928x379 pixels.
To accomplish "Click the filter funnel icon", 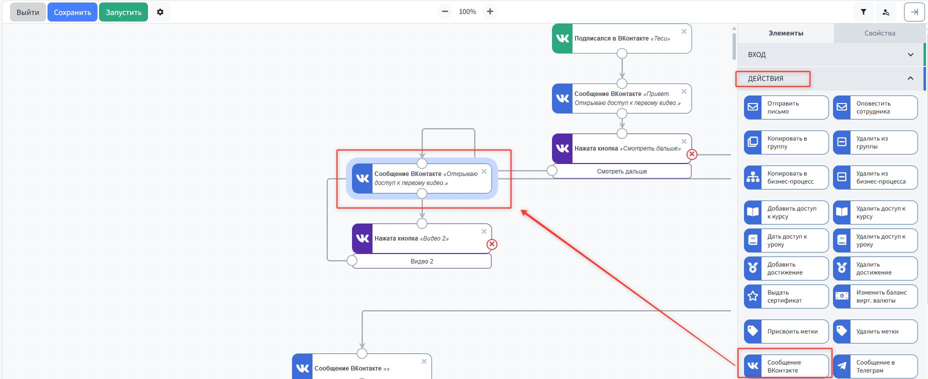I will (863, 12).
